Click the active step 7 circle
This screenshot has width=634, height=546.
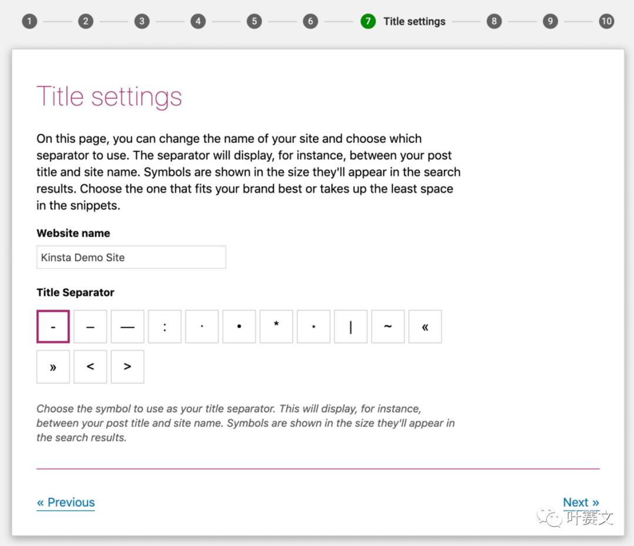pyautogui.click(x=368, y=22)
